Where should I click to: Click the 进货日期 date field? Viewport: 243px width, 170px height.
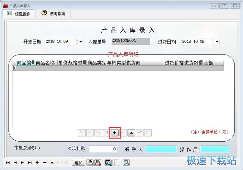coord(197,42)
